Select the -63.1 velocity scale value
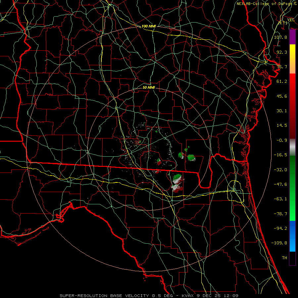The width and height of the screenshot is (298, 298). click(280, 199)
